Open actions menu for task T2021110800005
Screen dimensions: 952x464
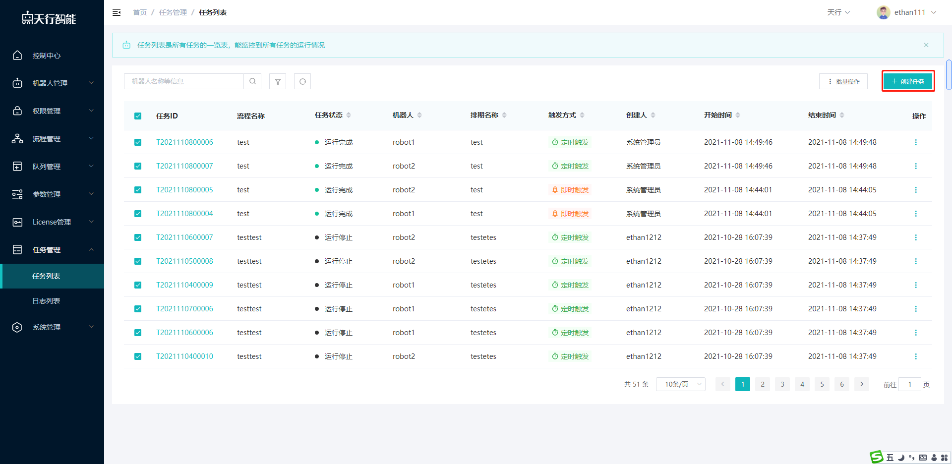[x=916, y=190]
